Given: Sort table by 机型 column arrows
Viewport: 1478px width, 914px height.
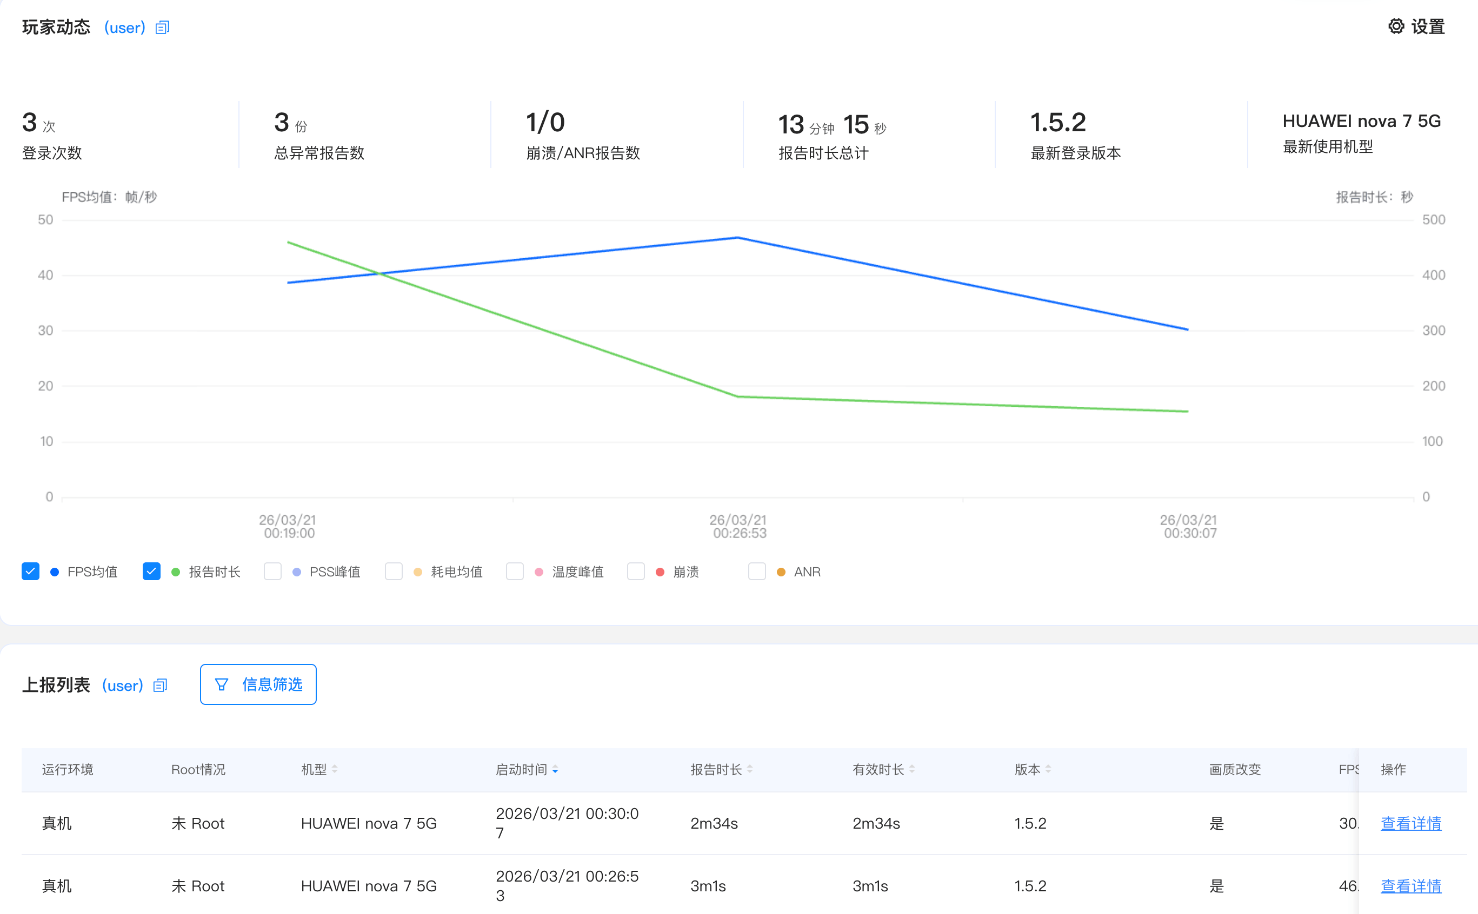Looking at the screenshot, I should [x=335, y=770].
